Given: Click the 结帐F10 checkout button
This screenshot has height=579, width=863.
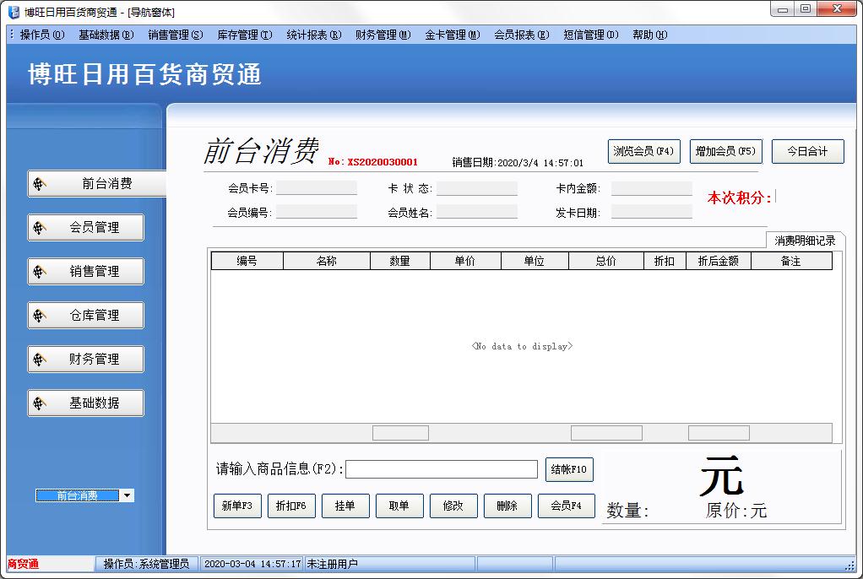Looking at the screenshot, I should coord(569,469).
